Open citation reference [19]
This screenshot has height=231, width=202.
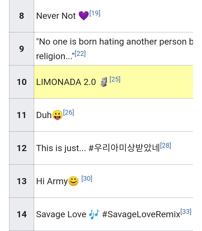point(95,13)
